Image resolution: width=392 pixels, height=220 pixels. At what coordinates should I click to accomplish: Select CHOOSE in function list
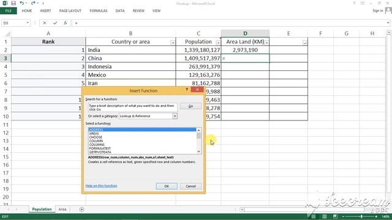pos(142,137)
